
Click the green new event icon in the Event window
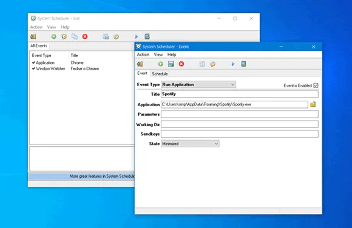coord(160,64)
